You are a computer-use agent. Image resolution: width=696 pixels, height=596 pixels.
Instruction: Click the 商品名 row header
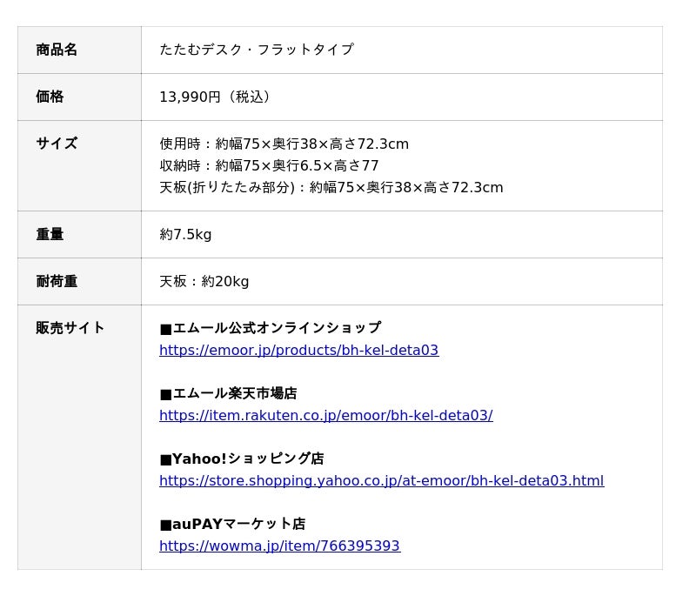point(57,50)
